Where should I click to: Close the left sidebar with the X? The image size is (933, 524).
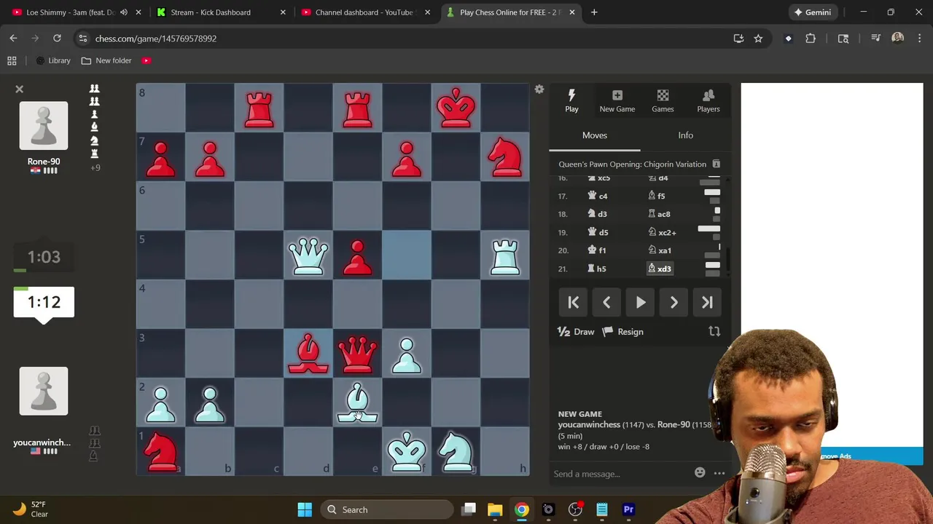pos(20,89)
